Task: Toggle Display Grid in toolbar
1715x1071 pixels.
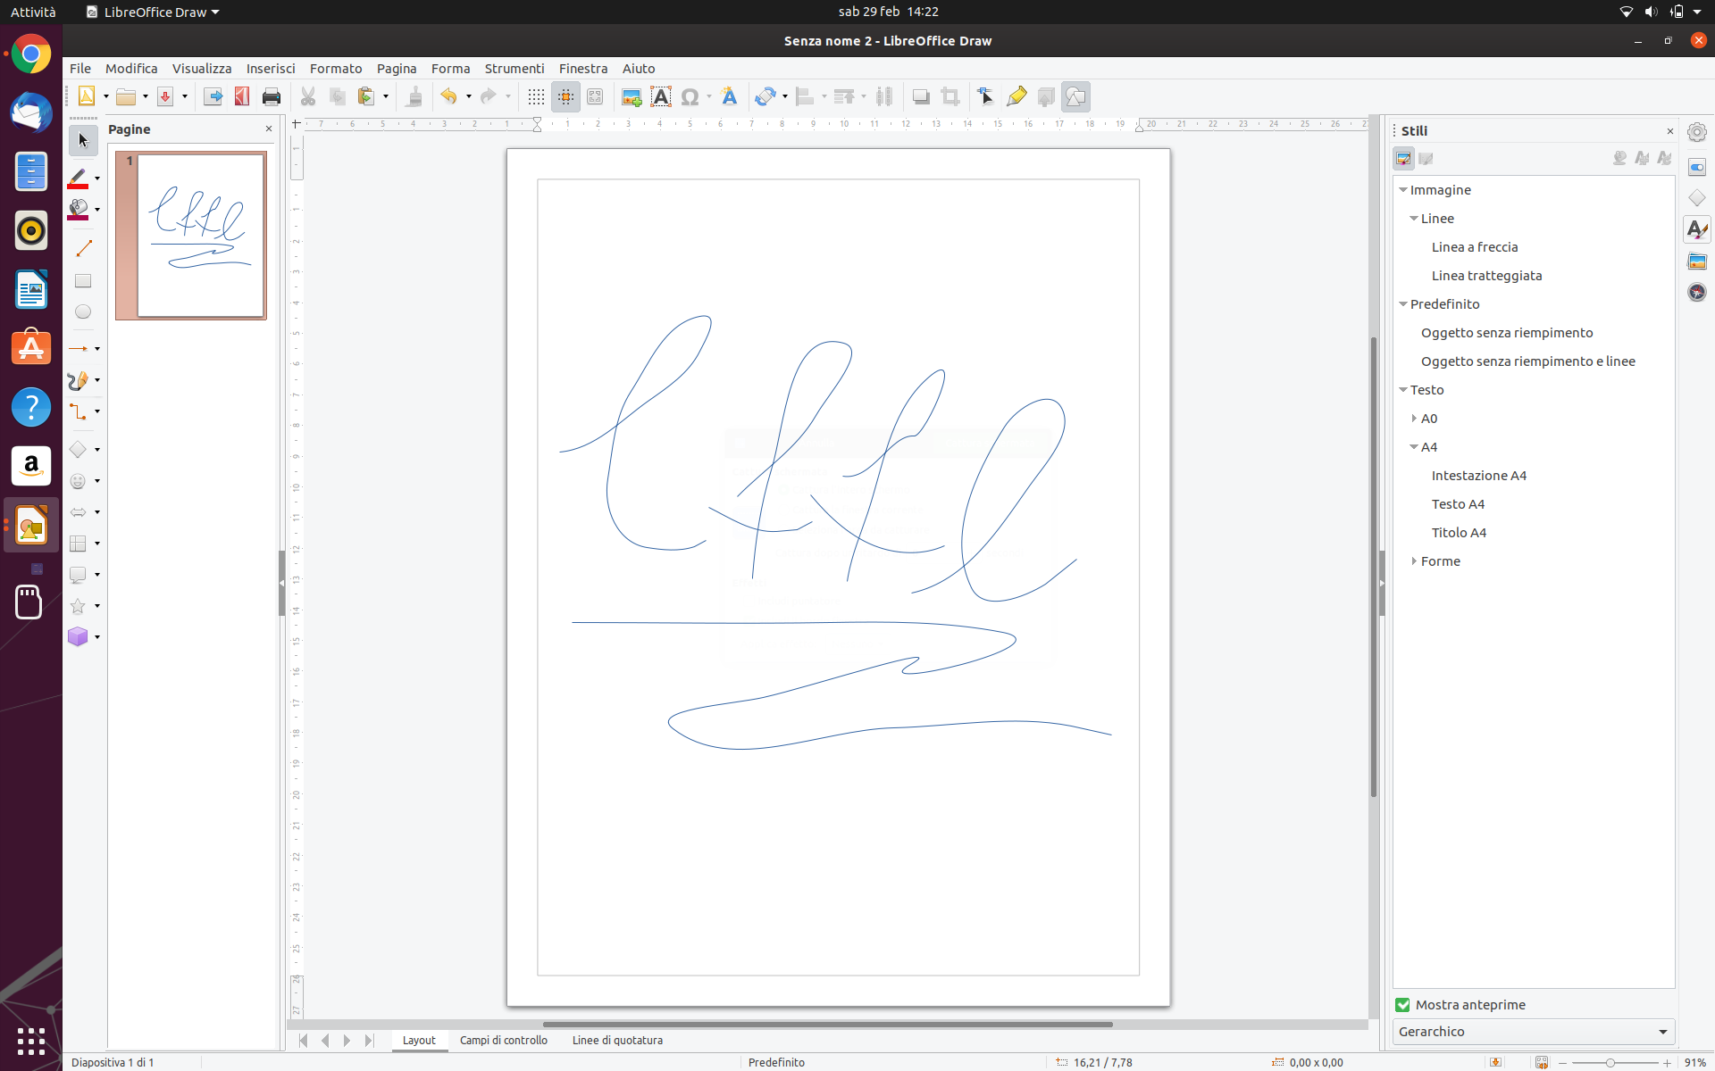Action: coord(536,96)
